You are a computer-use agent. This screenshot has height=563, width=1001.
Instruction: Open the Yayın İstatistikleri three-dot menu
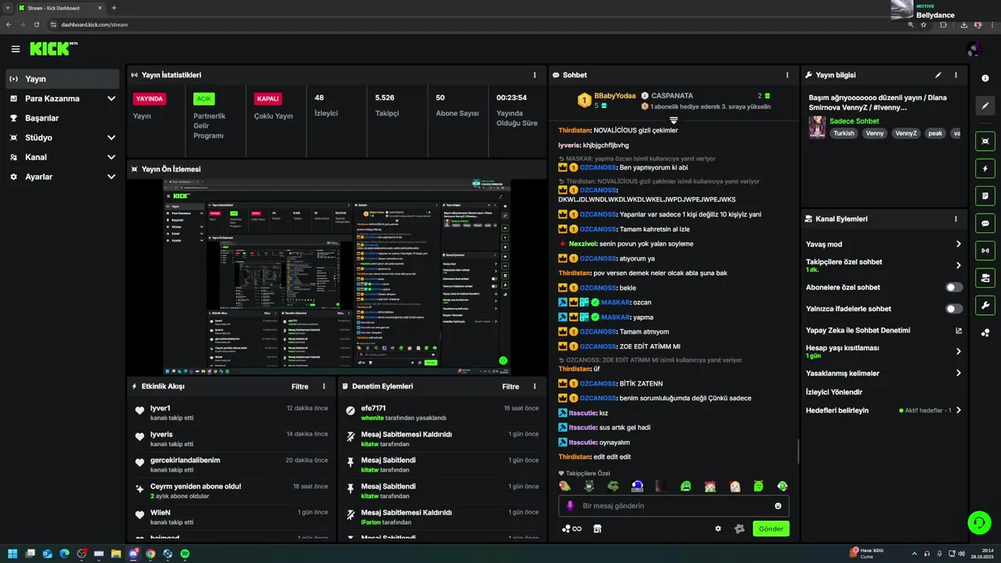(535, 75)
